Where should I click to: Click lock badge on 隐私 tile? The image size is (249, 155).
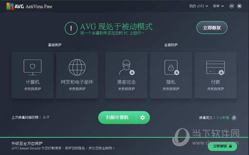coord(177,73)
